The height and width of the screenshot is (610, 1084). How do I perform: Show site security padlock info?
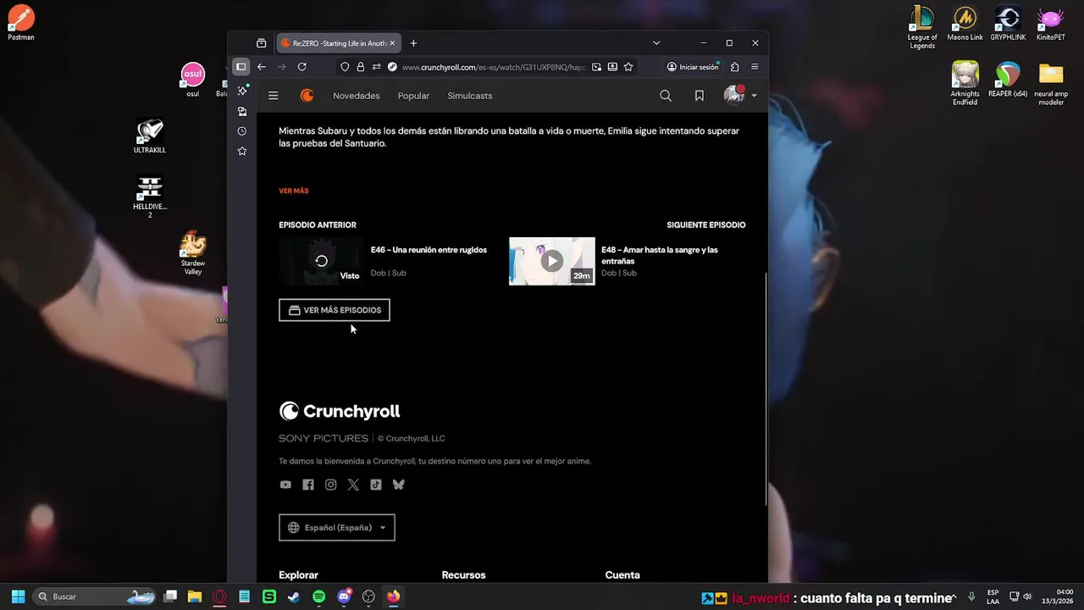[361, 67]
